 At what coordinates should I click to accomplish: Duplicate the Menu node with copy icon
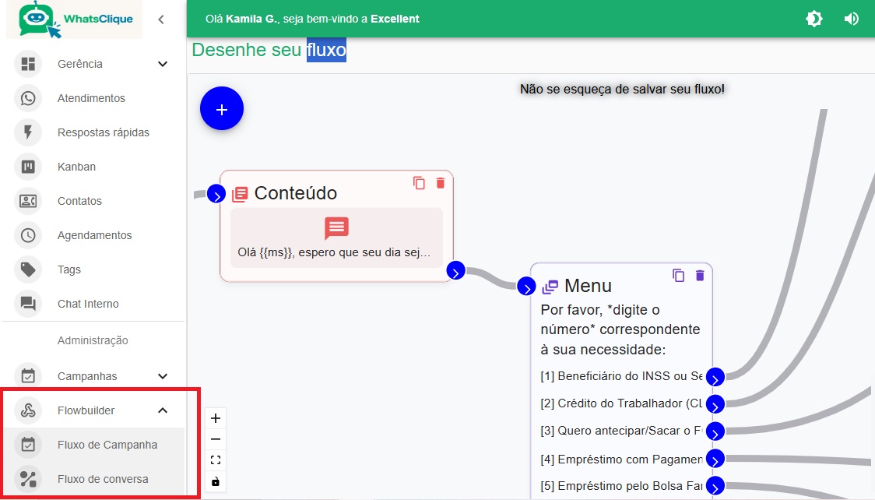coord(679,275)
